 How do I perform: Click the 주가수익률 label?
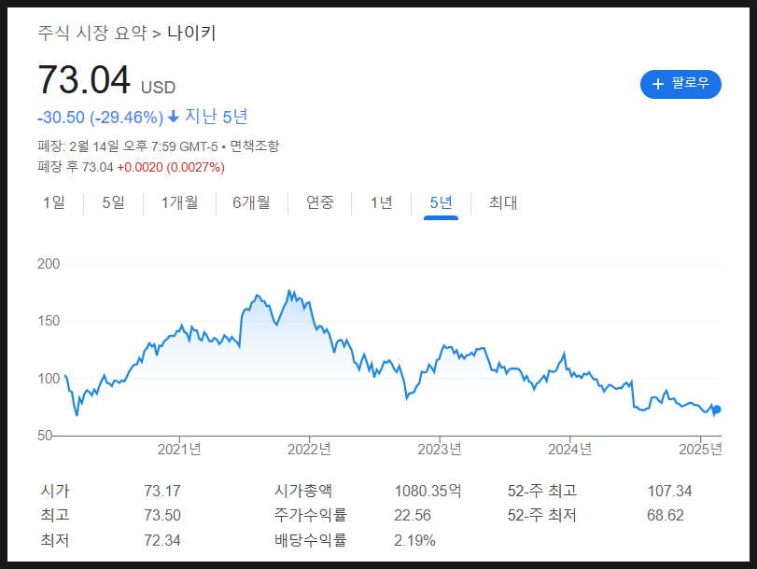[311, 515]
